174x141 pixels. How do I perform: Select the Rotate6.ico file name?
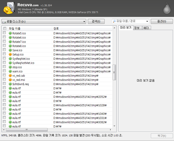[x=19, y=38]
